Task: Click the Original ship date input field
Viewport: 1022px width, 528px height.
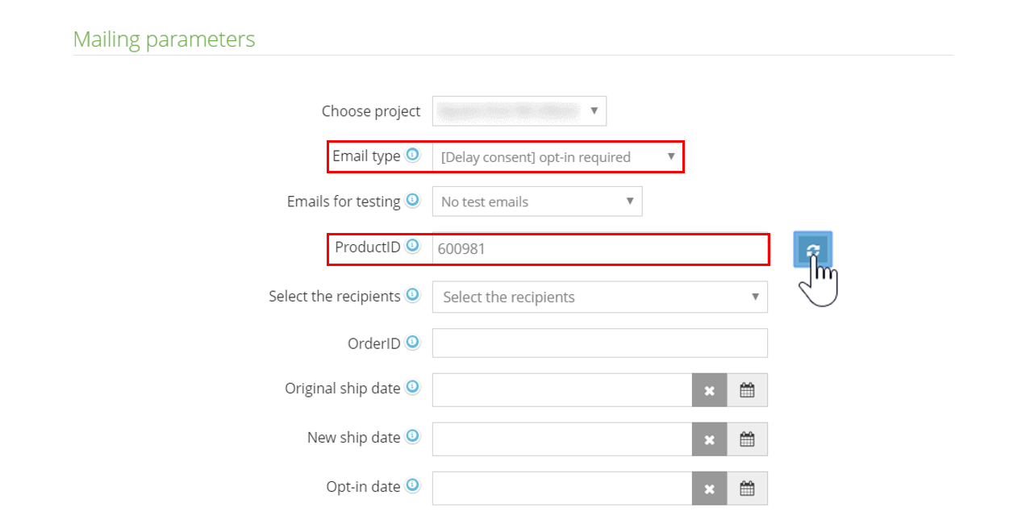Action: 561,390
